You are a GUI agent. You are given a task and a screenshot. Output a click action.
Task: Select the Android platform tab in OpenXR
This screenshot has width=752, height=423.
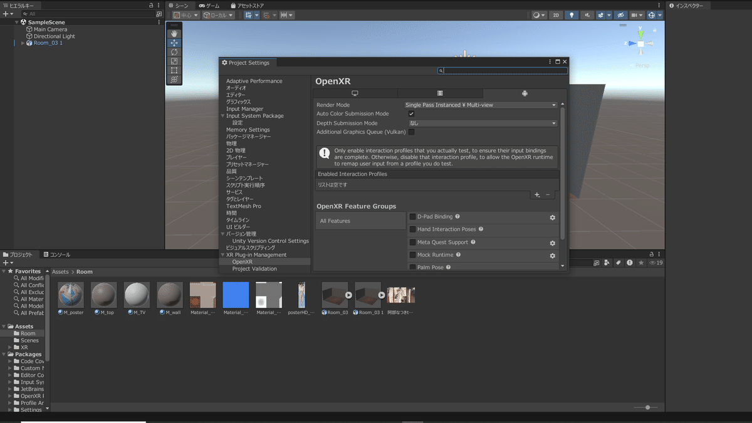(x=525, y=93)
